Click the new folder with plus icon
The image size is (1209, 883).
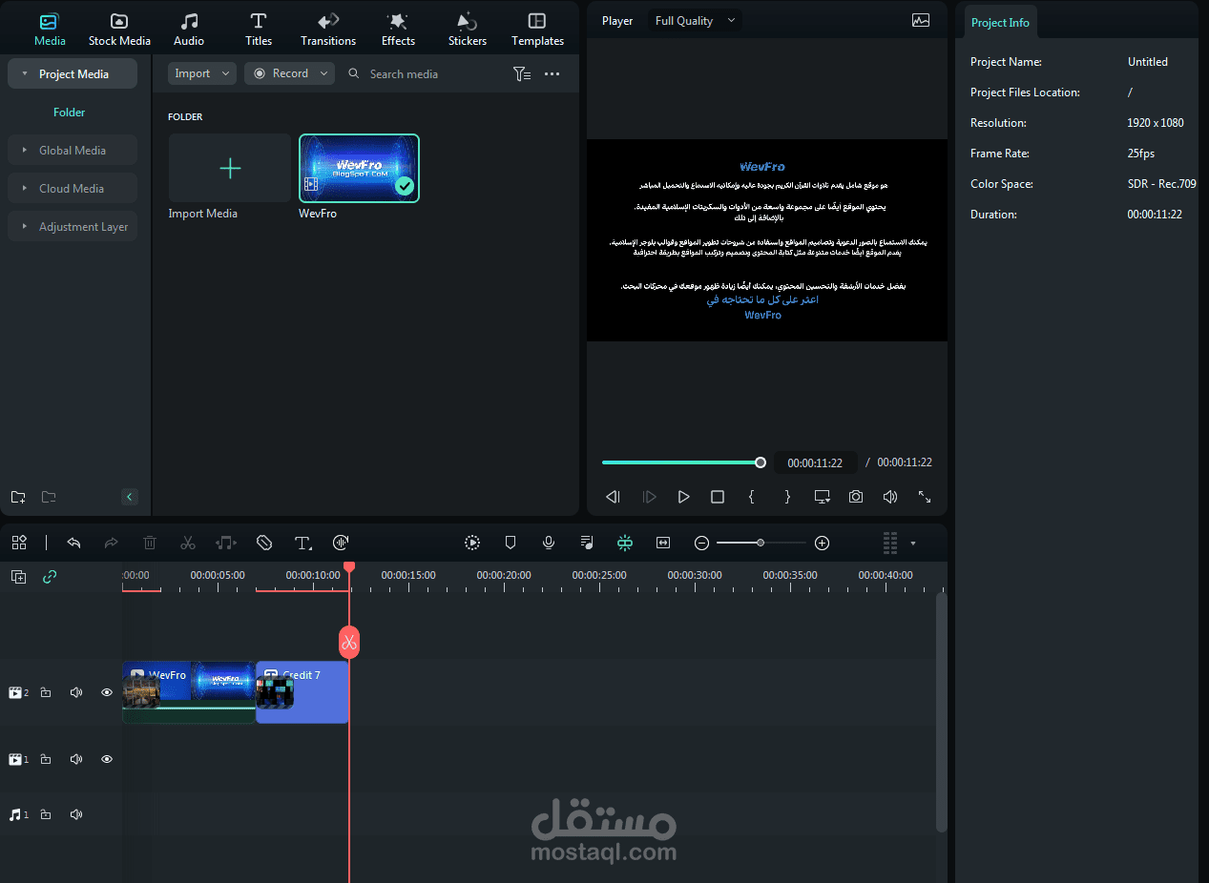coord(18,497)
